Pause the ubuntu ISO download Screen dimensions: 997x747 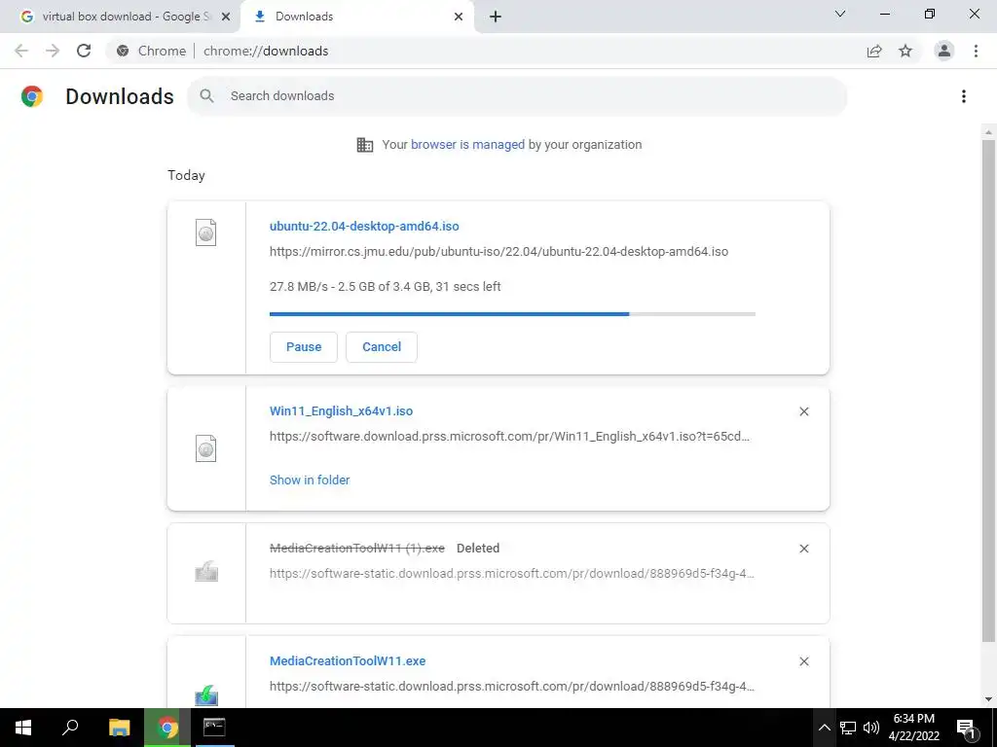[304, 347]
